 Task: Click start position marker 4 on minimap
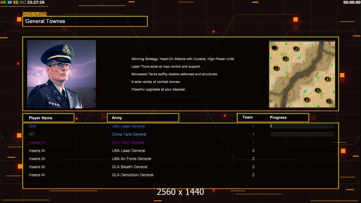click(307, 99)
